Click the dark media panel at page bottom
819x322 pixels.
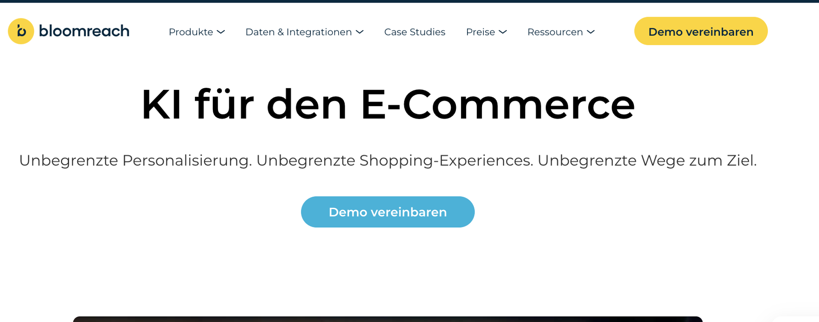[x=388, y=319]
